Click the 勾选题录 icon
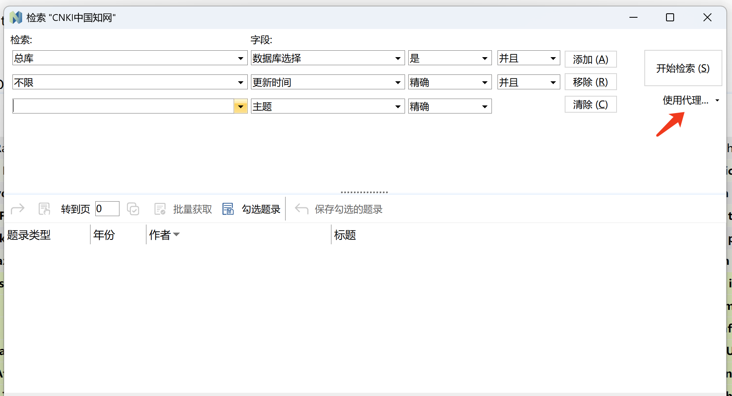 [228, 209]
